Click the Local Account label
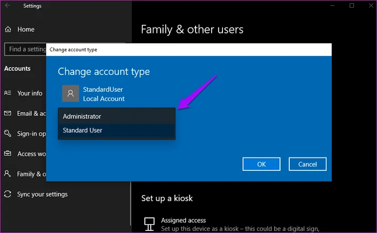The height and width of the screenshot is (233, 377). 104,99
